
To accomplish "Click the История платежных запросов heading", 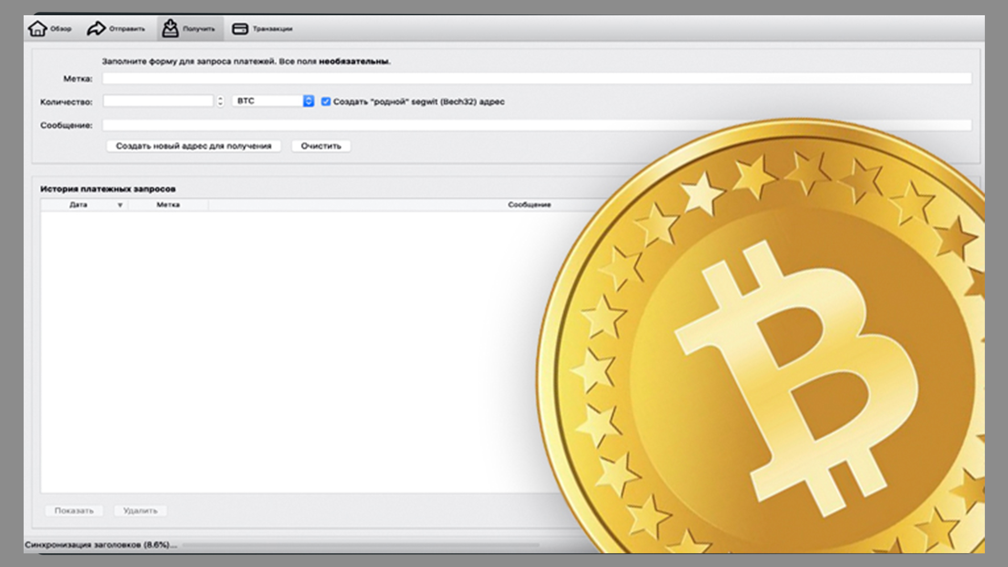I will click(x=108, y=189).
